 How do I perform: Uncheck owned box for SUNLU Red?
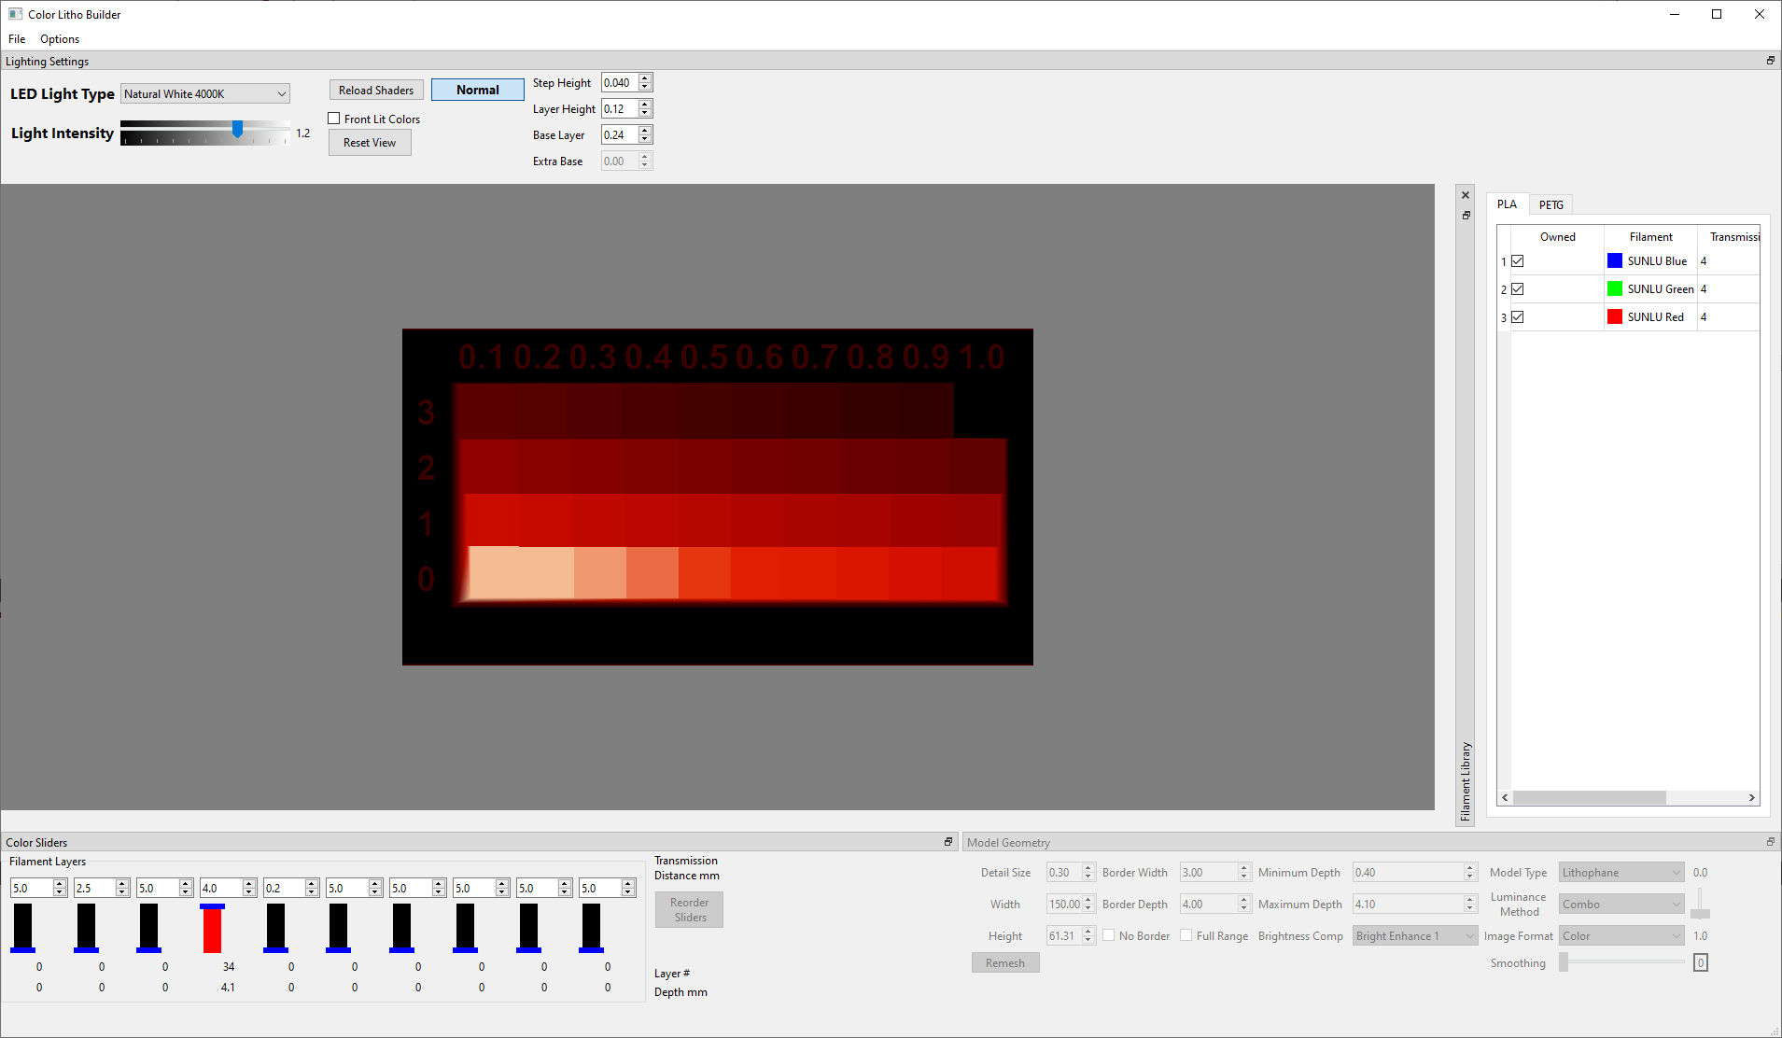pos(1518,317)
